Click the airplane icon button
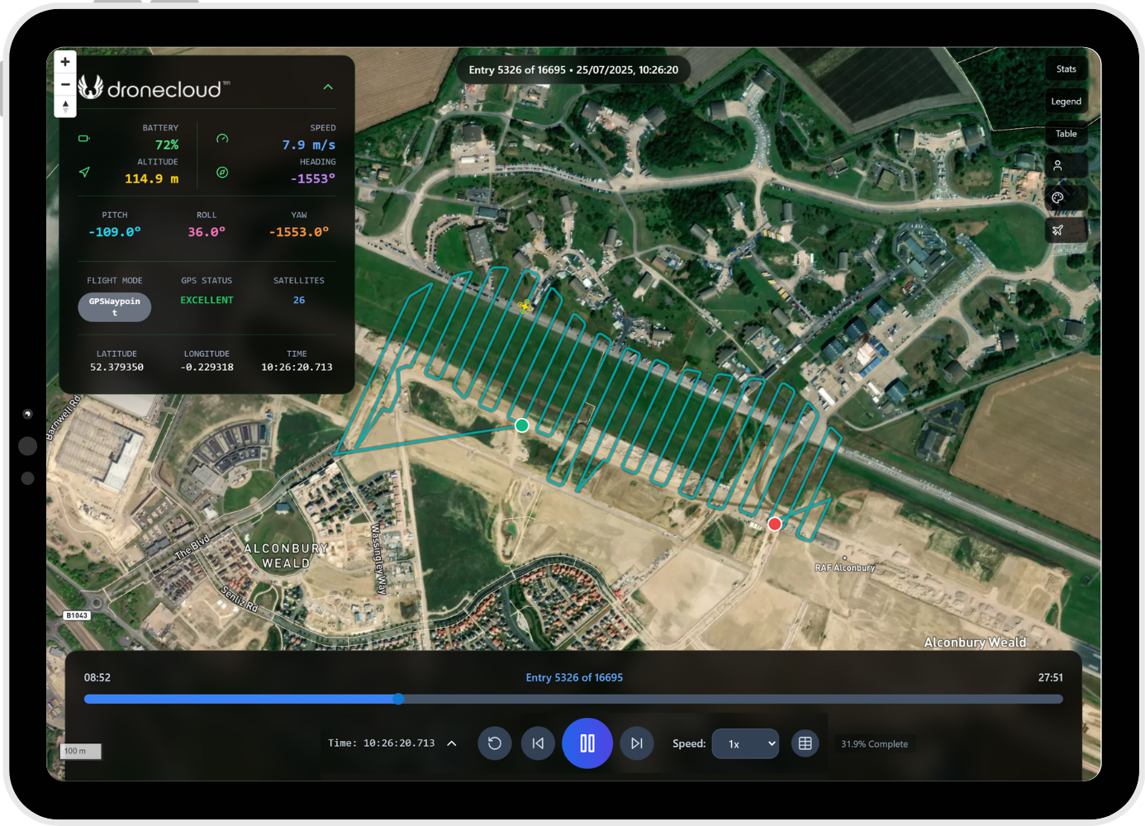 pyautogui.click(x=1057, y=230)
